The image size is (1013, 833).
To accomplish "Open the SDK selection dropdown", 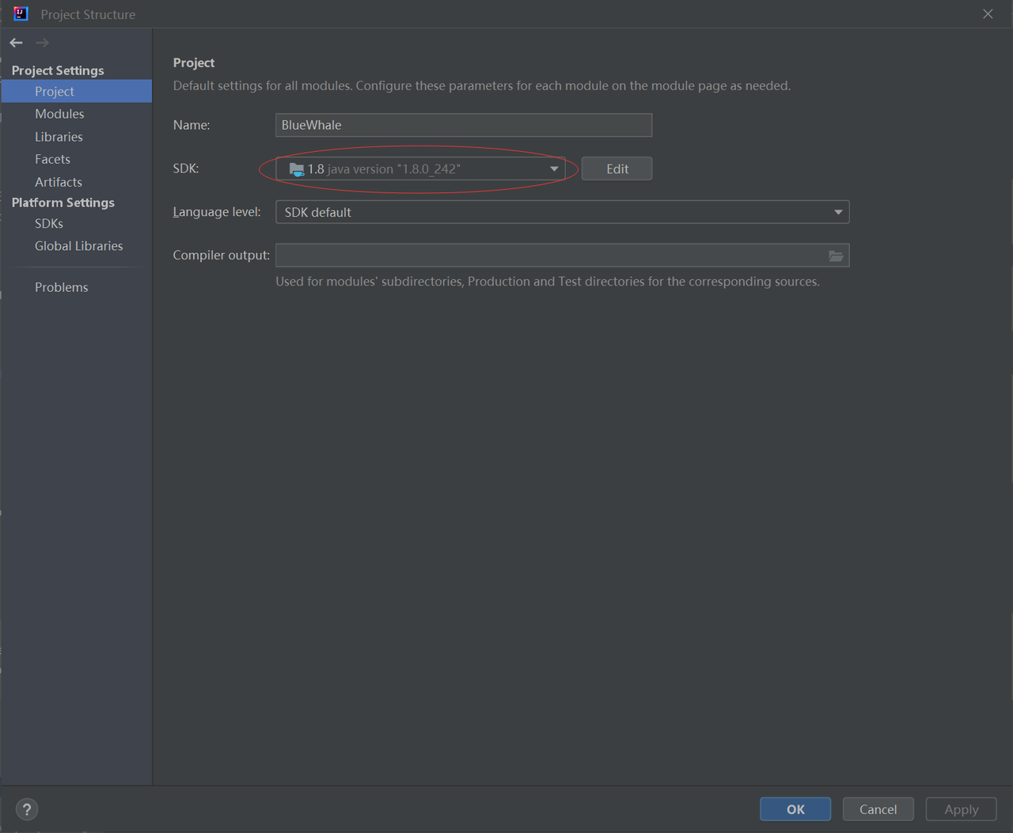I will [419, 168].
